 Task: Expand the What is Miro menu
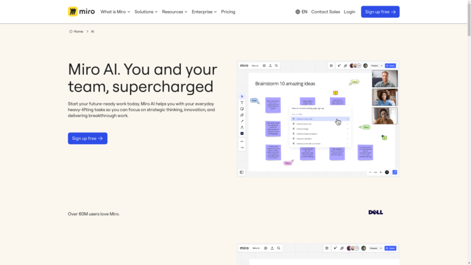pyautogui.click(x=115, y=12)
